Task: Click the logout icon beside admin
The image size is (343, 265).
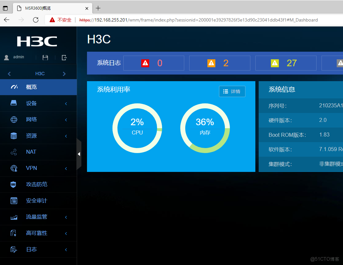Action: (64, 57)
